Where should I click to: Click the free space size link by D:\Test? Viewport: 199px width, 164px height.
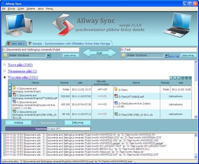(174, 57)
